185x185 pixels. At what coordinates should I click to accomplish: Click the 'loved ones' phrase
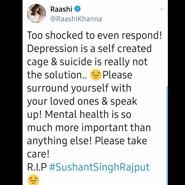pyautogui.click(x=74, y=101)
